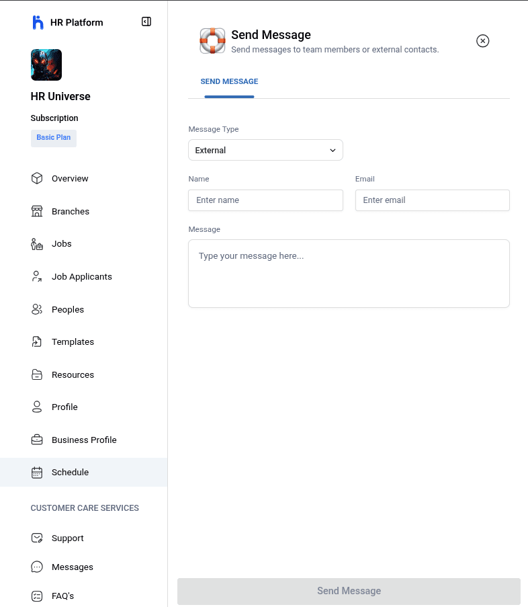Click the Overview cube icon

(x=37, y=179)
